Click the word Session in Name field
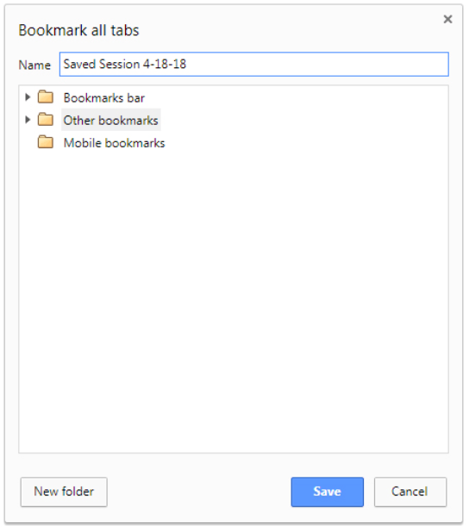 pyautogui.click(x=119, y=65)
